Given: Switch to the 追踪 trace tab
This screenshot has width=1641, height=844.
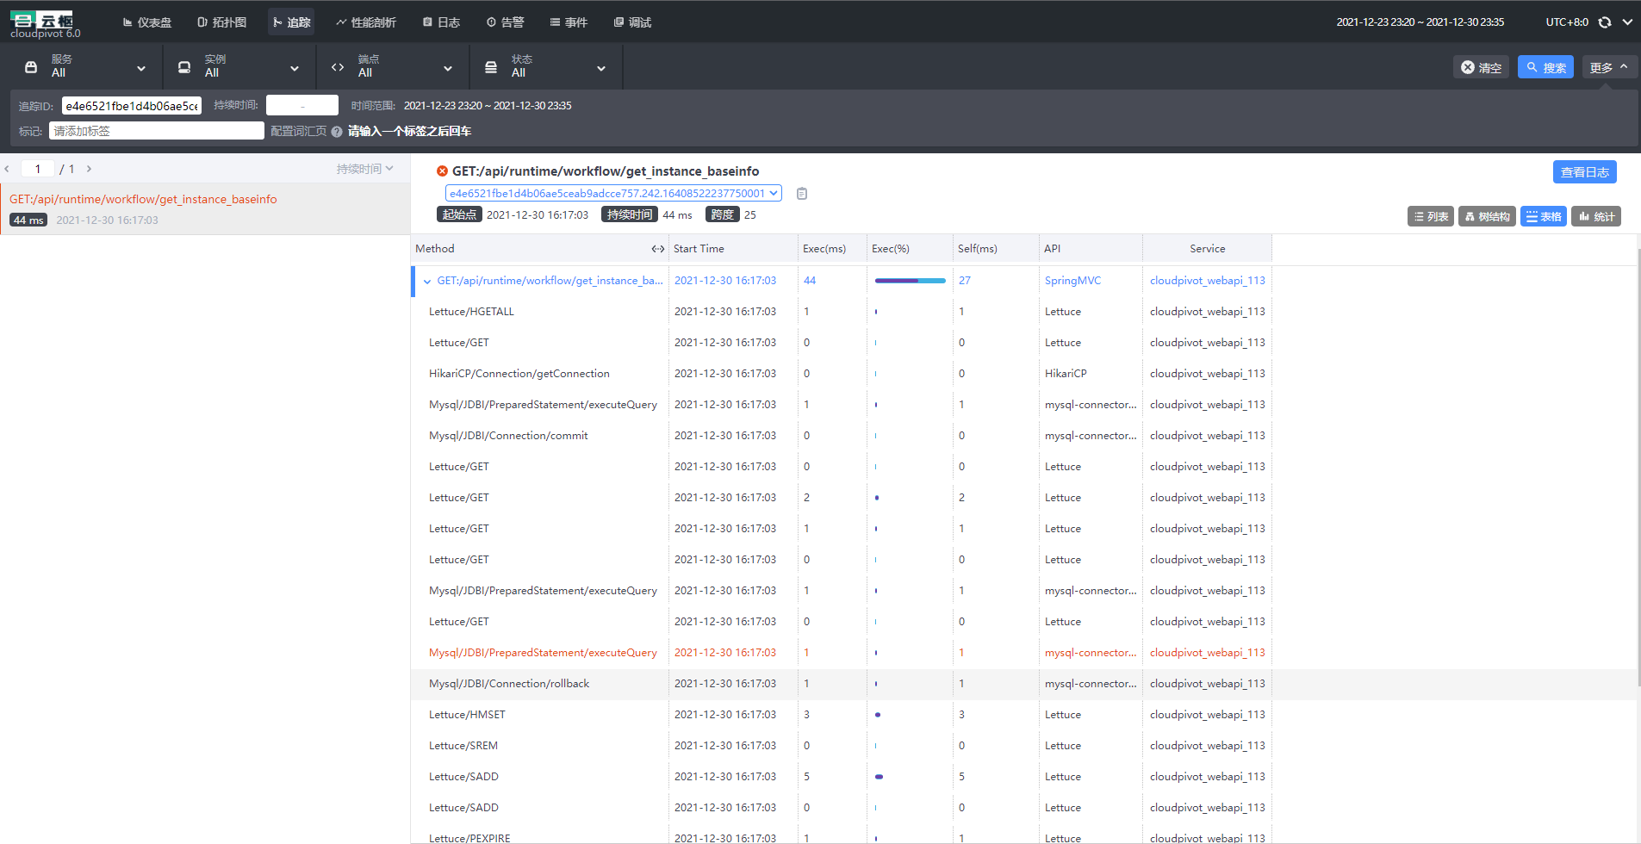Looking at the screenshot, I should (291, 22).
